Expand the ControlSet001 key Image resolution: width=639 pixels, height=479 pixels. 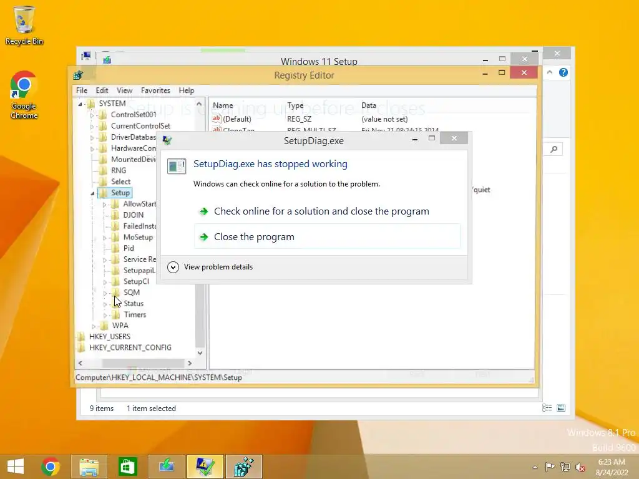(92, 115)
